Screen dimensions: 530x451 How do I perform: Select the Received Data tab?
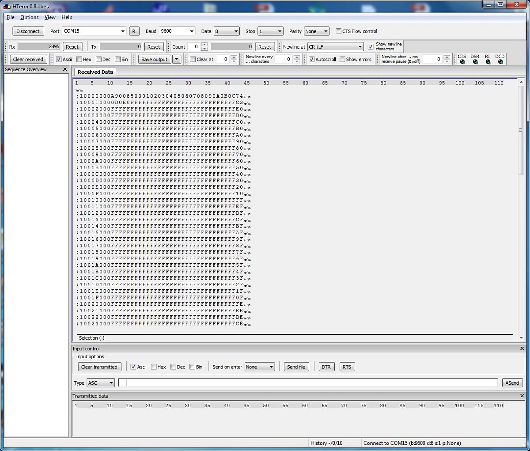95,72
